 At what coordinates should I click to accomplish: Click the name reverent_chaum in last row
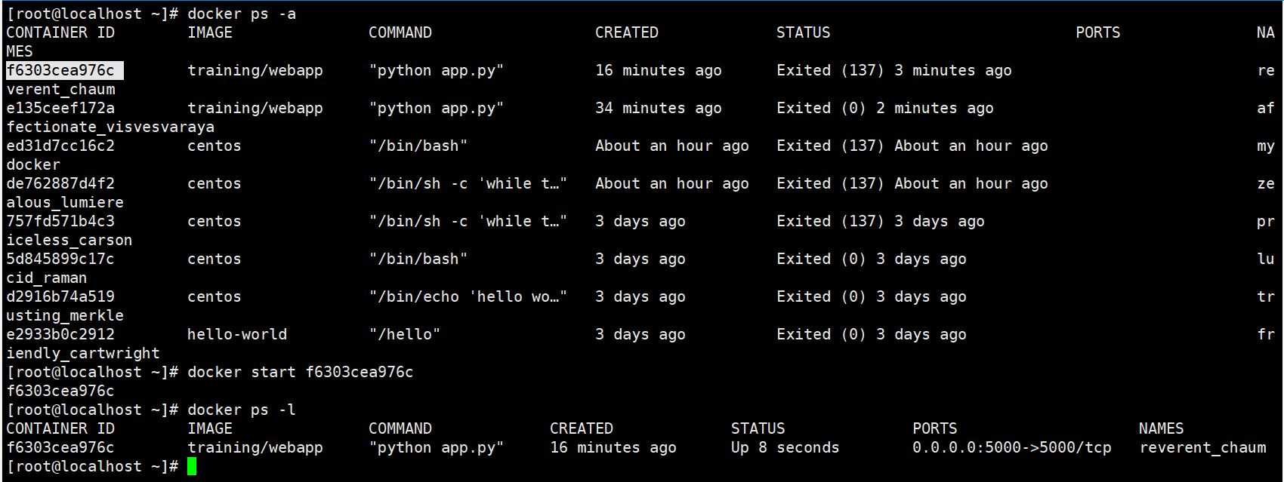coord(1202,447)
